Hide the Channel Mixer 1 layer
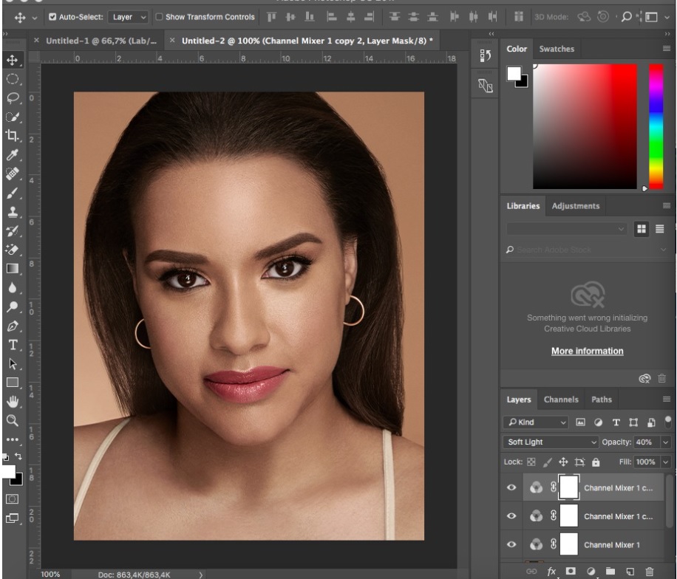Screen dimensions: 677x579 click(x=511, y=544)
